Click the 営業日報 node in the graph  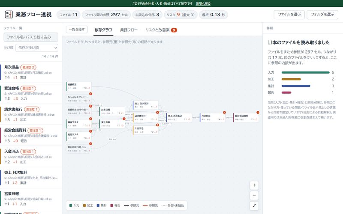(x=112, y=111)
